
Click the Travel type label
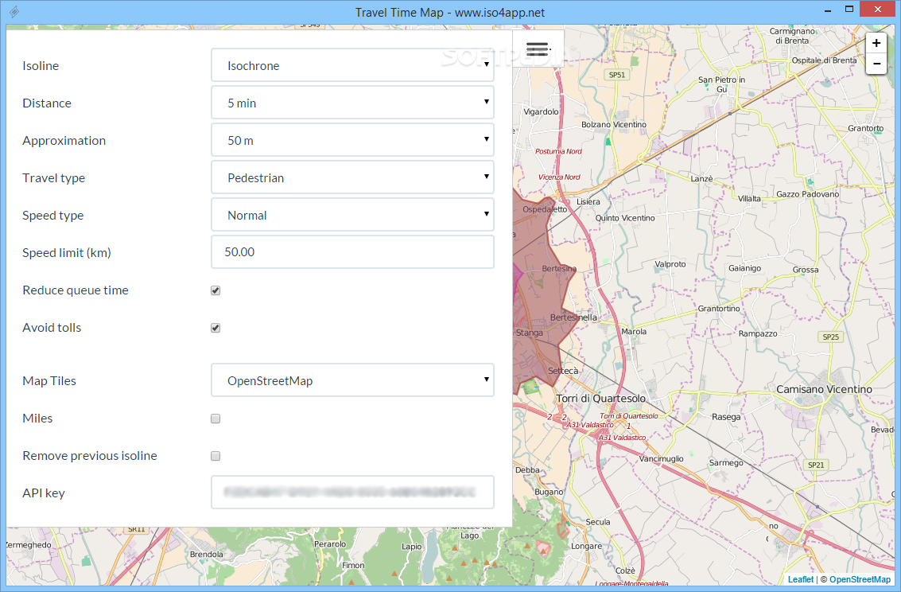tap(53, 178)
